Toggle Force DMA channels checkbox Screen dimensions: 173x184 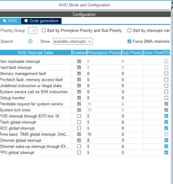(x=129, y=41)
